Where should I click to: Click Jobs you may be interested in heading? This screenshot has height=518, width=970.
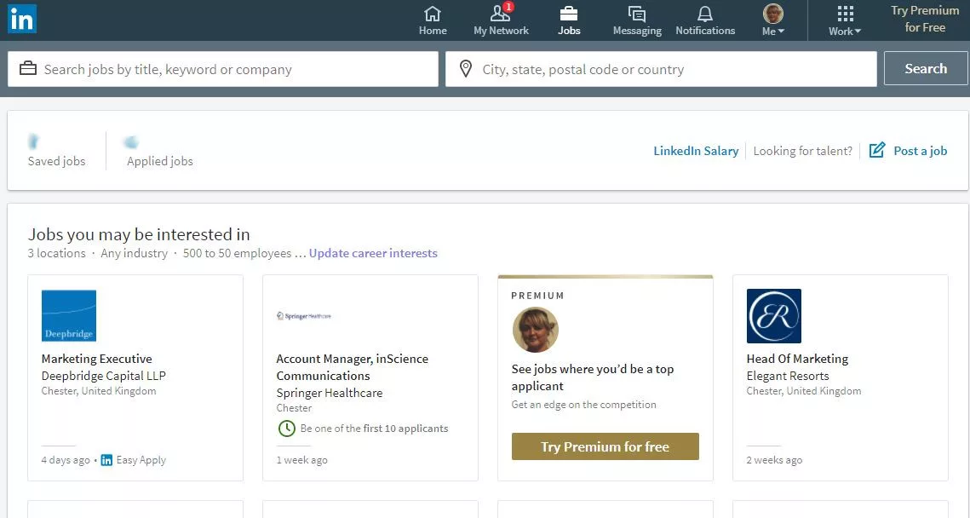tap(139, 234)
